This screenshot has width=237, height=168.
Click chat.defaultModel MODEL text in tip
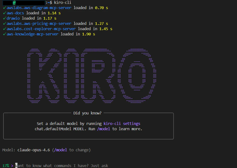[x=59, y=129]
